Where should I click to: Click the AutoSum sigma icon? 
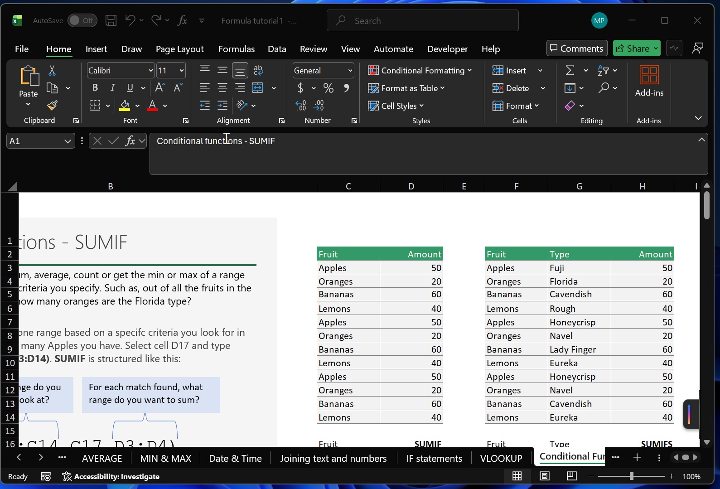[x=570, y=70]
